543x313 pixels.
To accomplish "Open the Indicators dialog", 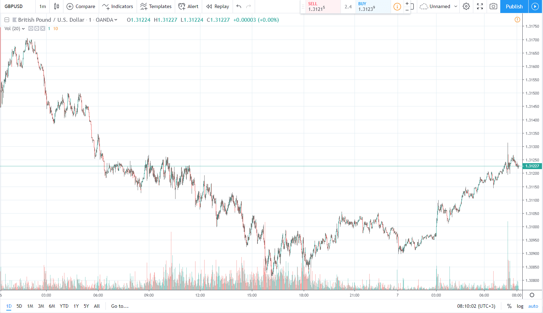I will pos(118,6).
